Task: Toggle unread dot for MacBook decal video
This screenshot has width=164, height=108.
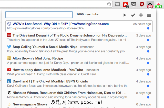Action: 148,74
